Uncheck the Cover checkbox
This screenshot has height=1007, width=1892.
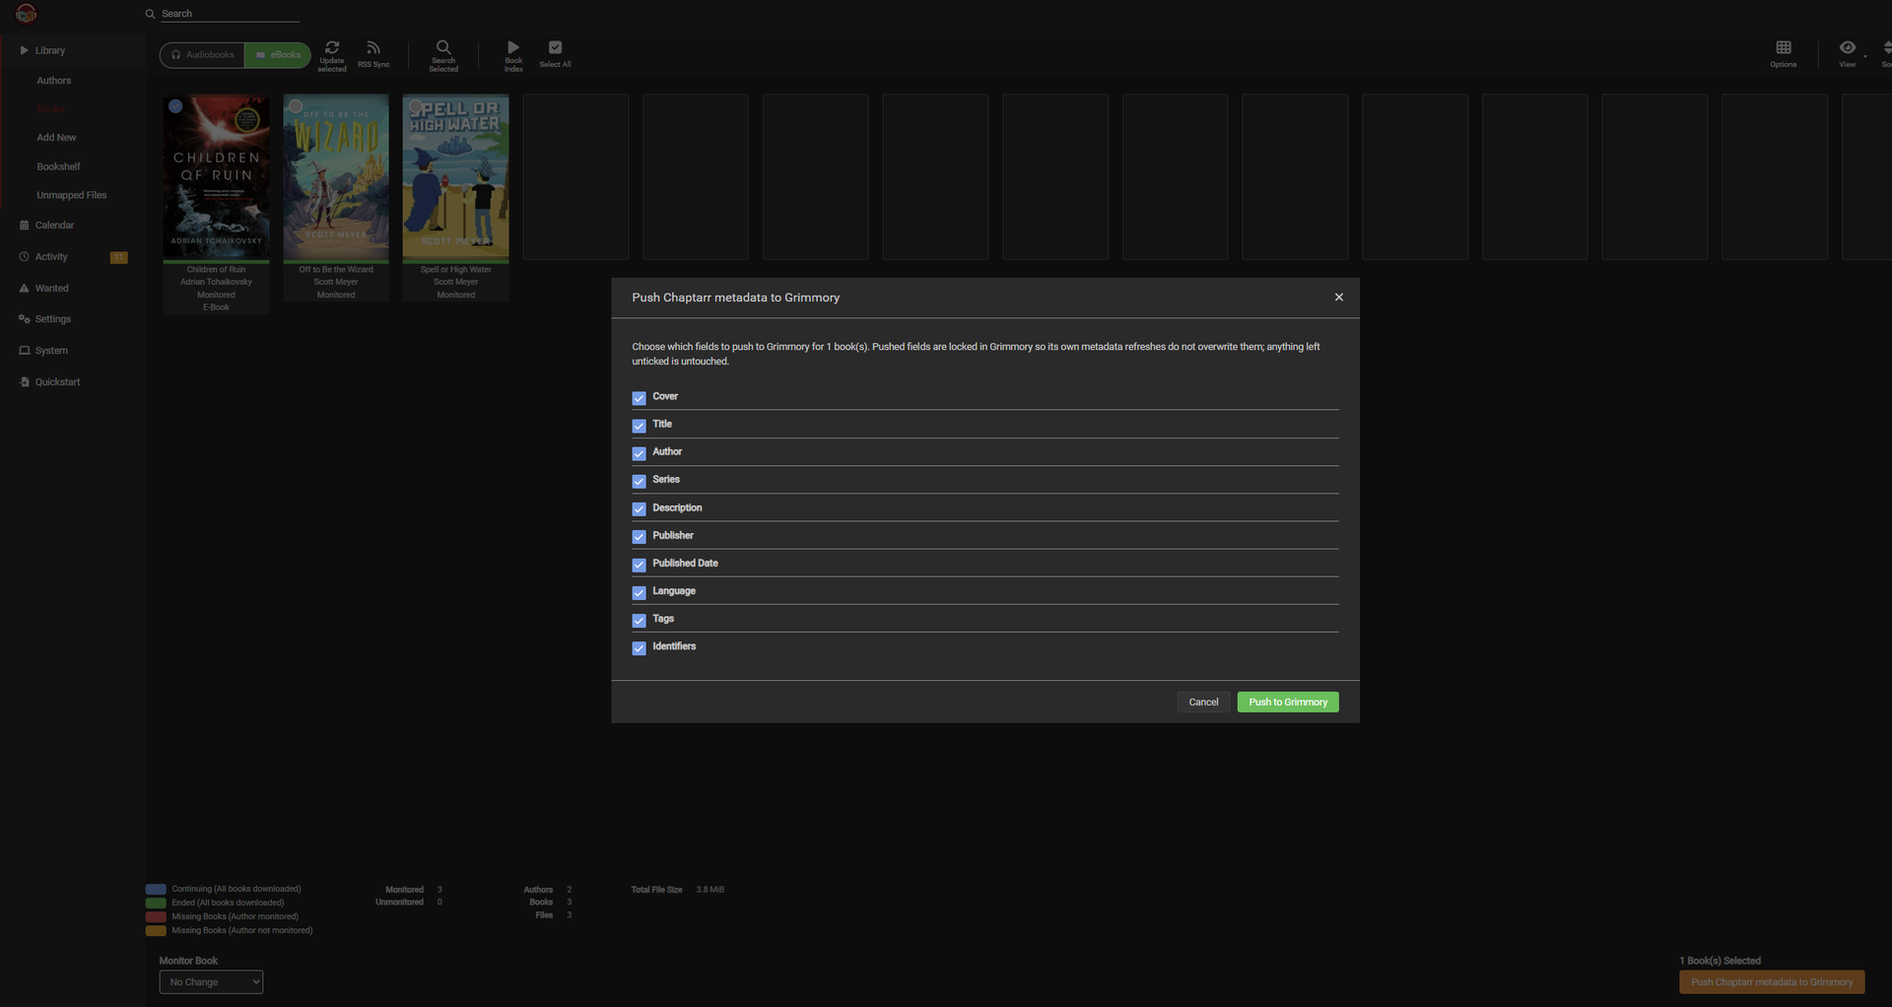(639, 398)
